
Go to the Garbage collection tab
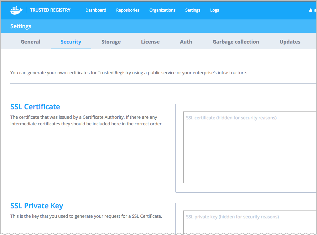pyautogui.click(x=236, y=42)
